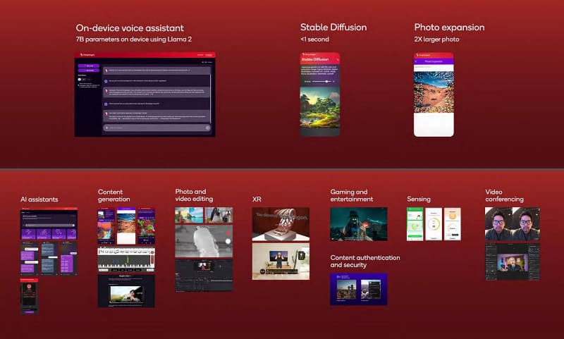Click the 'On-device voice assistant' heading

[x=130, y=28]
